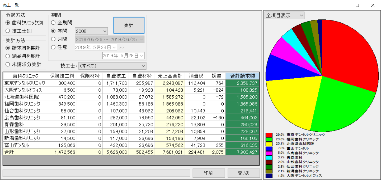
Task: Click the 売上高合計 column header
Action: coord(170,76)
